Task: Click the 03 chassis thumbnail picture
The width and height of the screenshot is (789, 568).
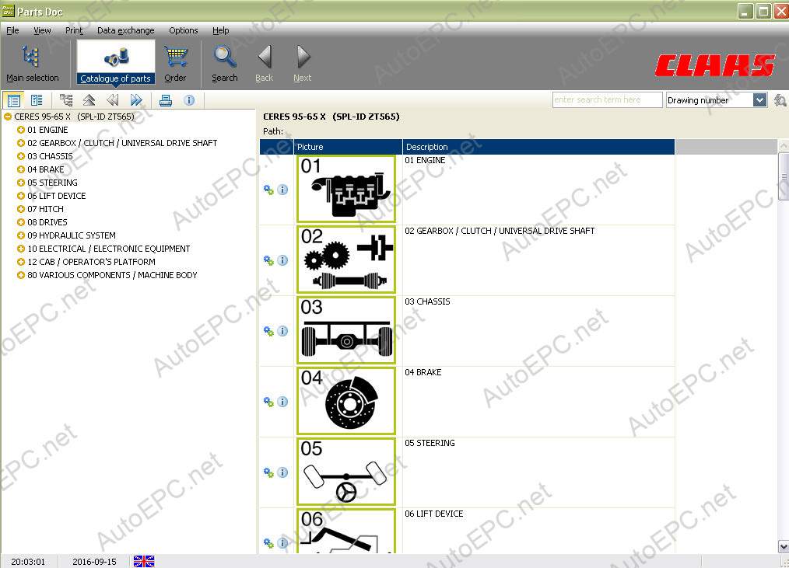Action: (346, 330)
